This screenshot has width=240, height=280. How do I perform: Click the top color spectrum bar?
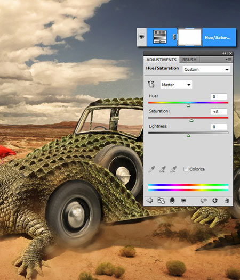tap(188, 185)
